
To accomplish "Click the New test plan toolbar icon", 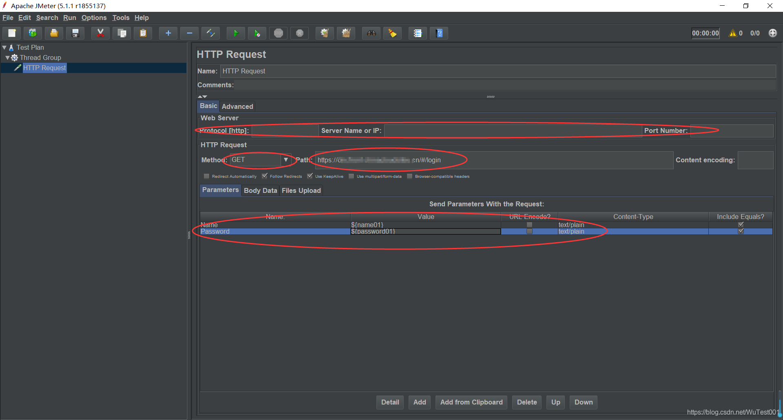I will tap(12, 33).
